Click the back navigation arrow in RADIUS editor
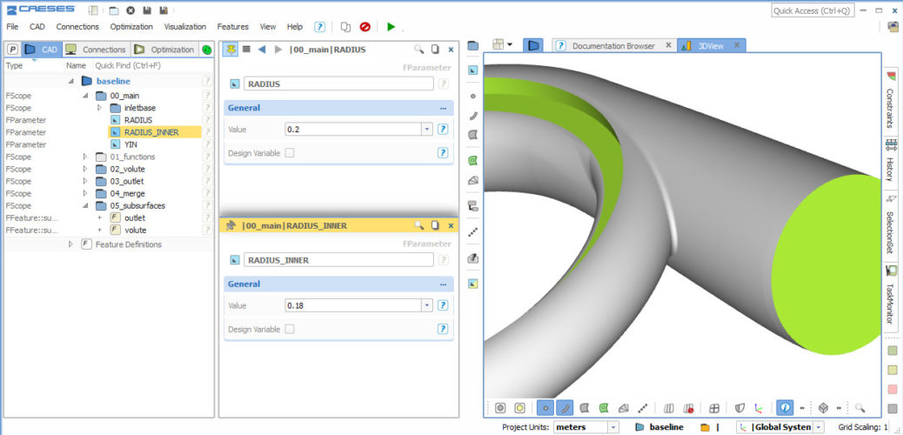903x435 pixels. (x=262, y=50)
